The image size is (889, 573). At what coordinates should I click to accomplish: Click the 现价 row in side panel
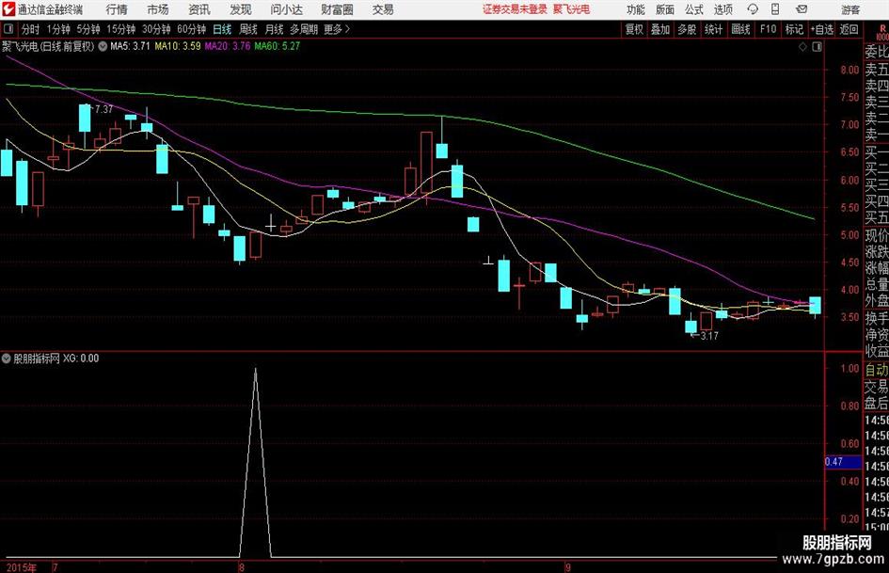click(877, 235)
